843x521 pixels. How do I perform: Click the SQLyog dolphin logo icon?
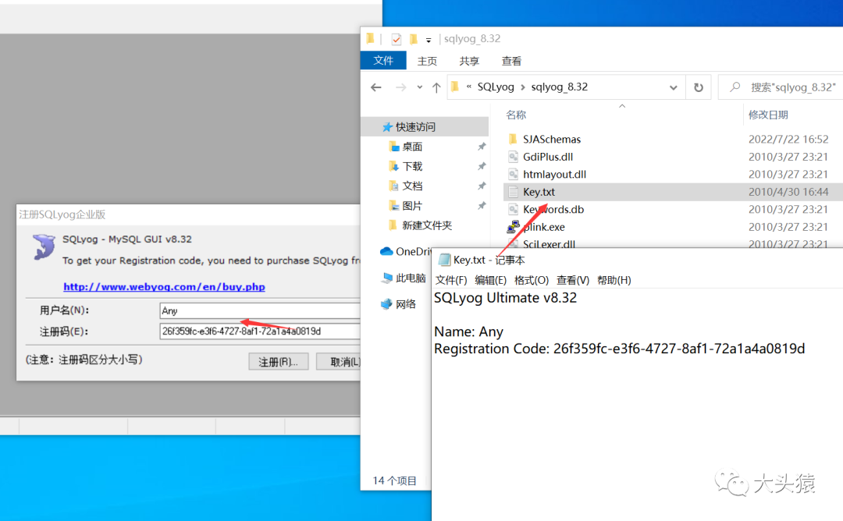click(x=44, y=247)
